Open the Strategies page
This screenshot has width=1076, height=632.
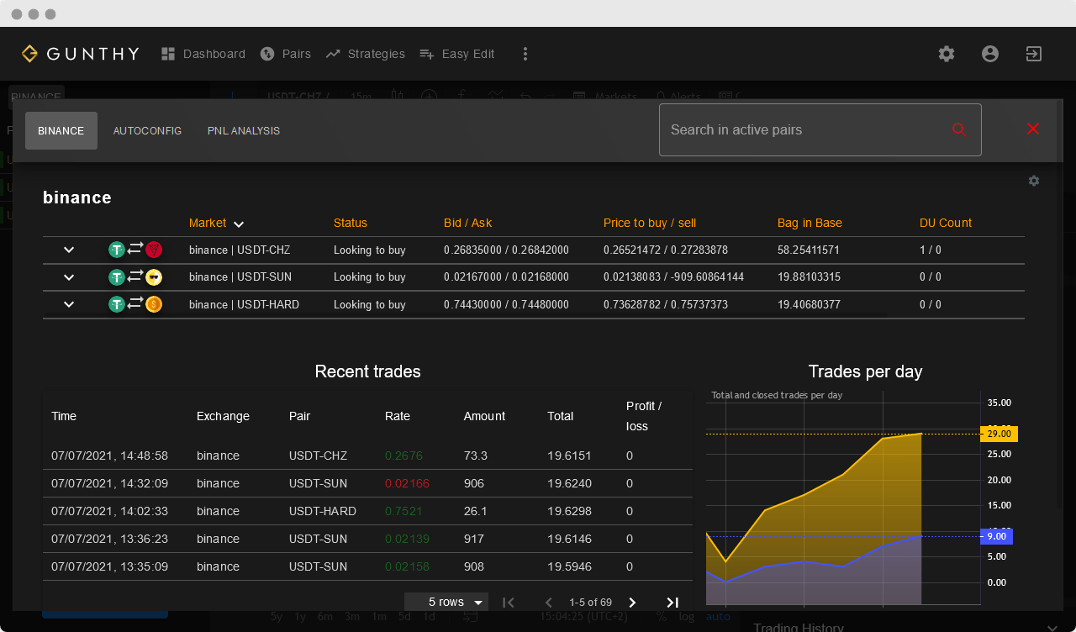point(366,54)
